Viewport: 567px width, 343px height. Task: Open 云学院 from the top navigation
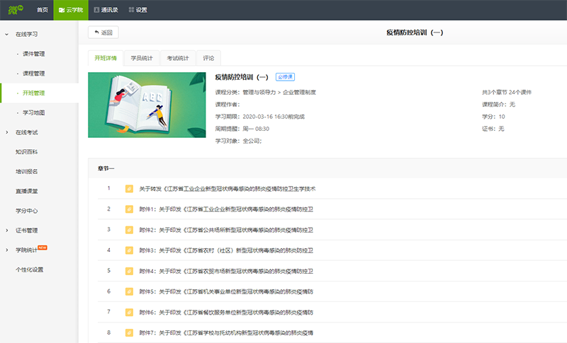[x=71, y=10]
